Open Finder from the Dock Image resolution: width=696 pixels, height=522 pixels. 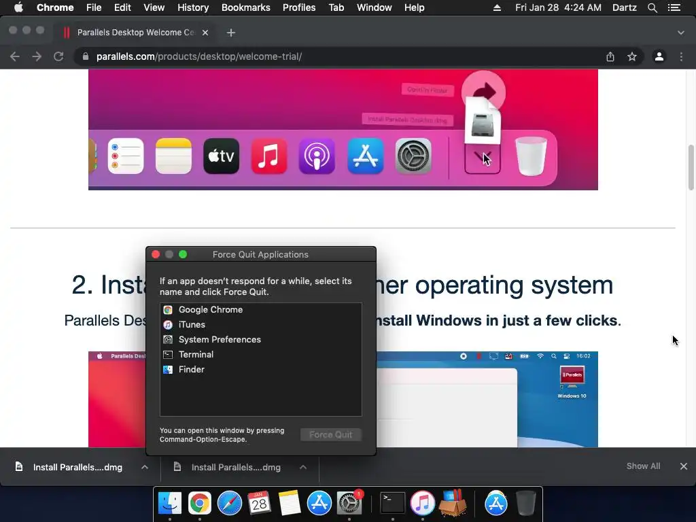[x=169, y=504]
